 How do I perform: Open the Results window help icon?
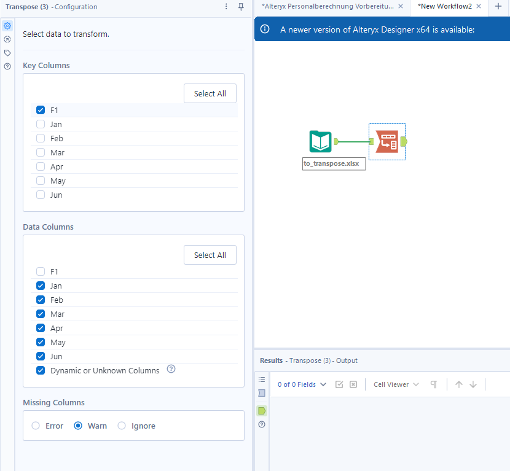point(262,424)
